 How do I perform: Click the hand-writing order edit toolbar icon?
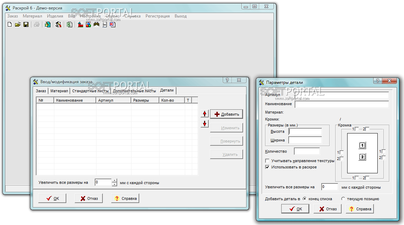pyautogui.click(x=48, y=24)
